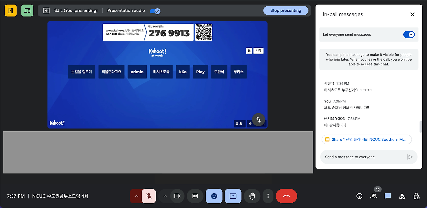Click the Share slides suggestion chip
Image resolution: width=427 pixels, height=208 pixels.
[x=367, y=139]
